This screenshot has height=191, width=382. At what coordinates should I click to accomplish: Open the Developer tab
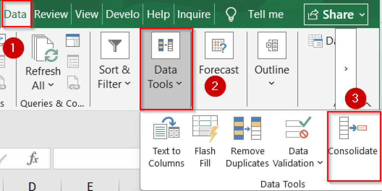click(x=122, y=14)
